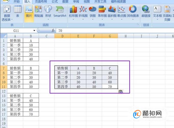Image resolution: width=174 pixels, height=128 pixels.
Task: Open other charts (其他图表)
Action: coord(133,11)
